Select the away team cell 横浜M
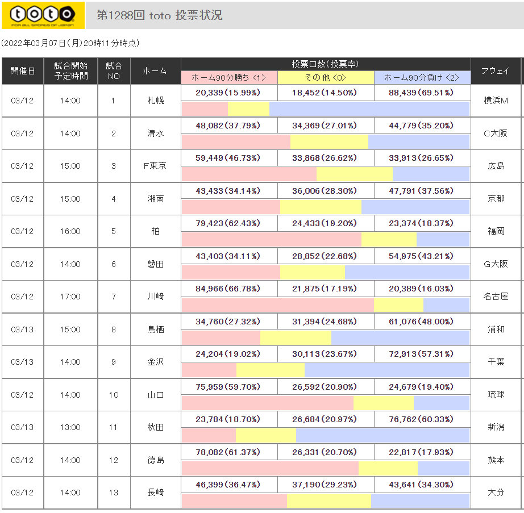Image resolution: width=524 pixels, height=513 pixels. 495,101
